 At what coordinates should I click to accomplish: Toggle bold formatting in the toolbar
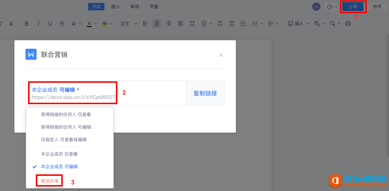[27, 24]
